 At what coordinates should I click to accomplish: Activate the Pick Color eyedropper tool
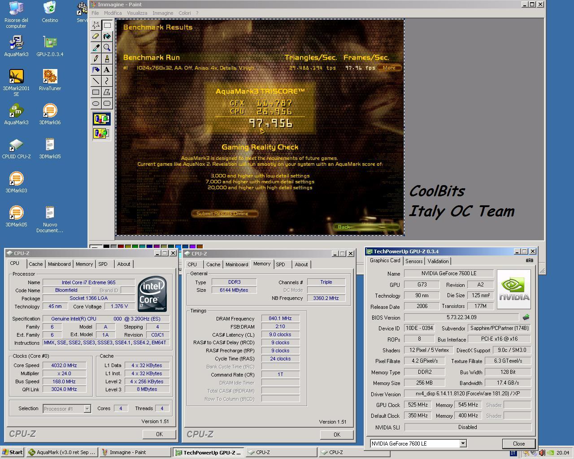coord(96,48)
